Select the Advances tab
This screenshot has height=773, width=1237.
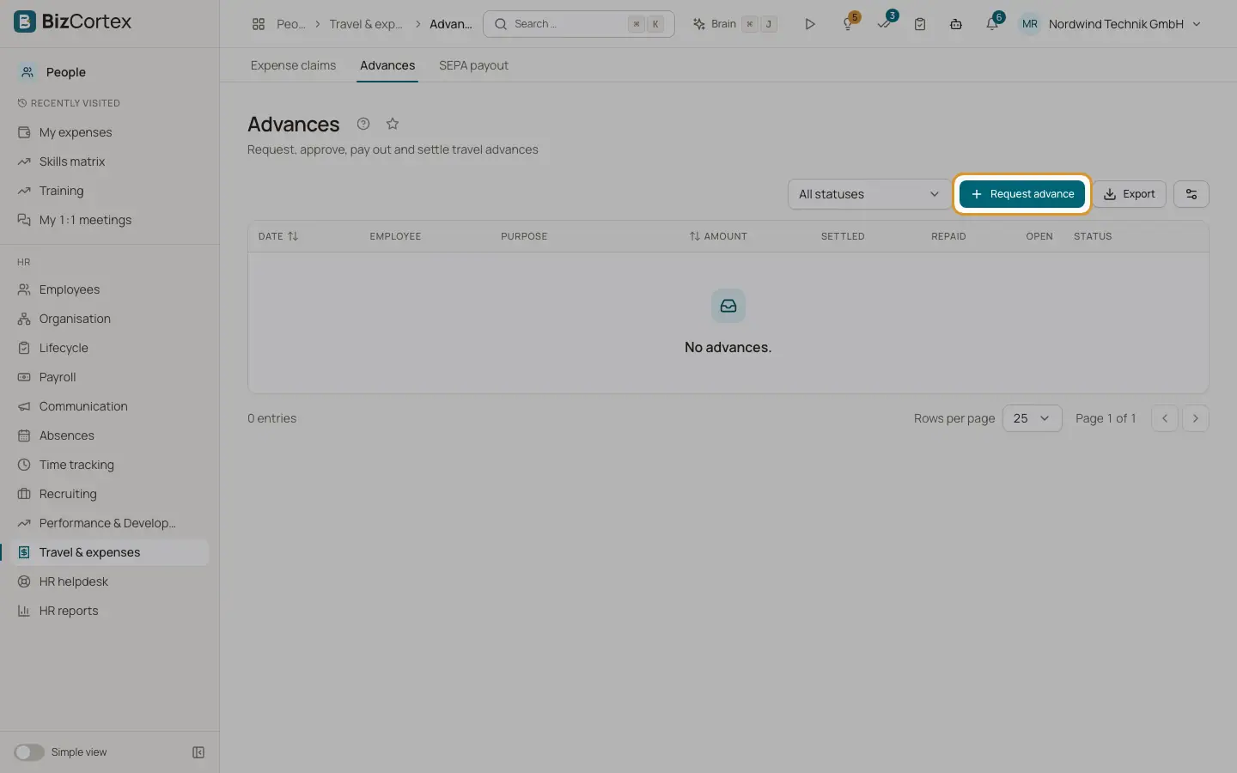pos(387,65)
